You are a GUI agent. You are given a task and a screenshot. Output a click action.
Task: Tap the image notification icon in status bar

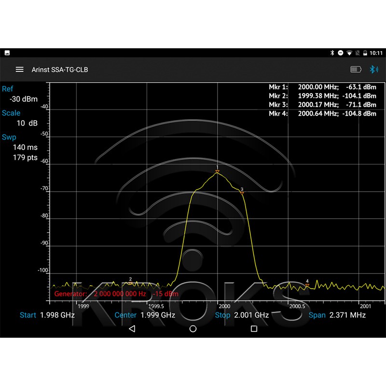coord(7,53)
